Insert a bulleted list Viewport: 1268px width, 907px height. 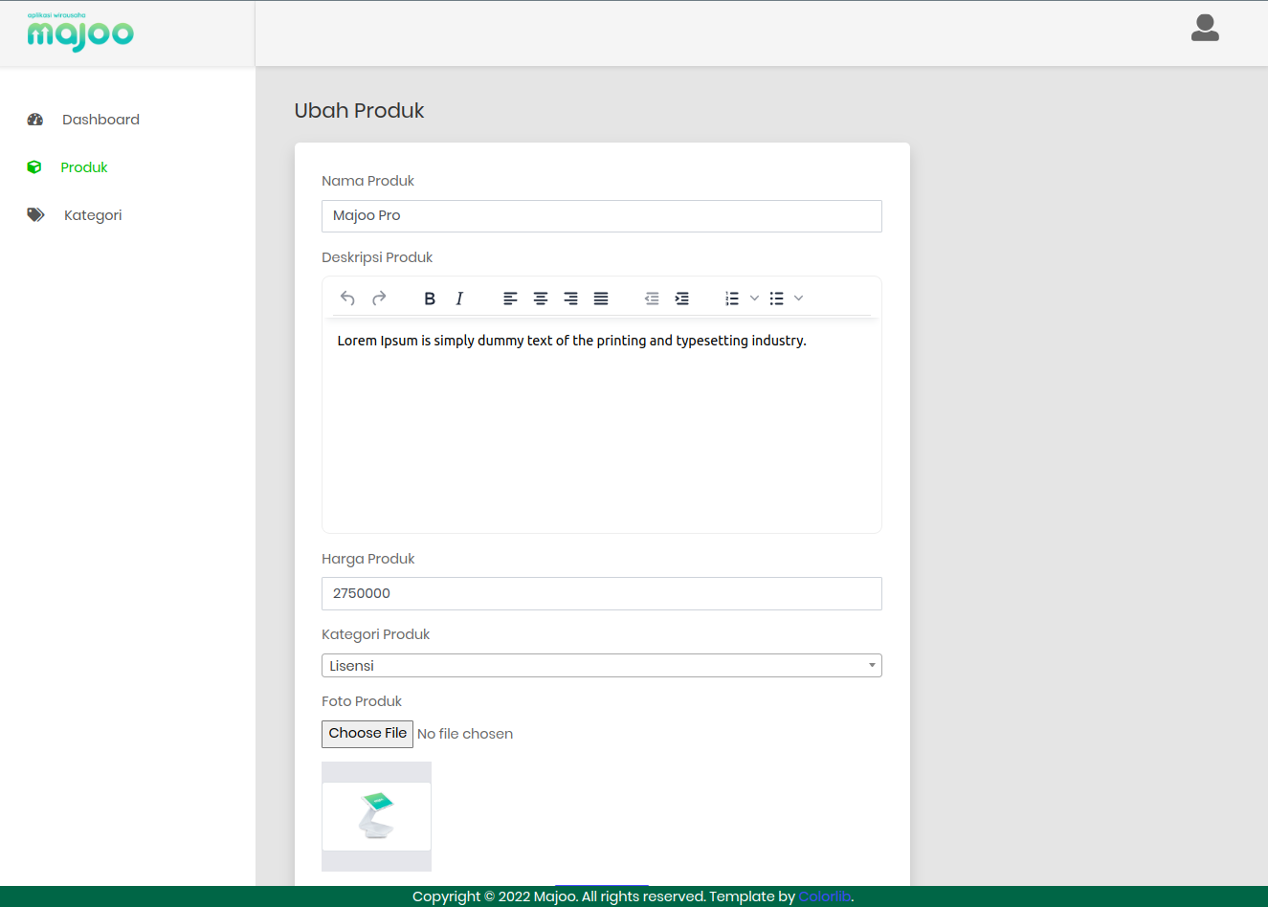777,299
